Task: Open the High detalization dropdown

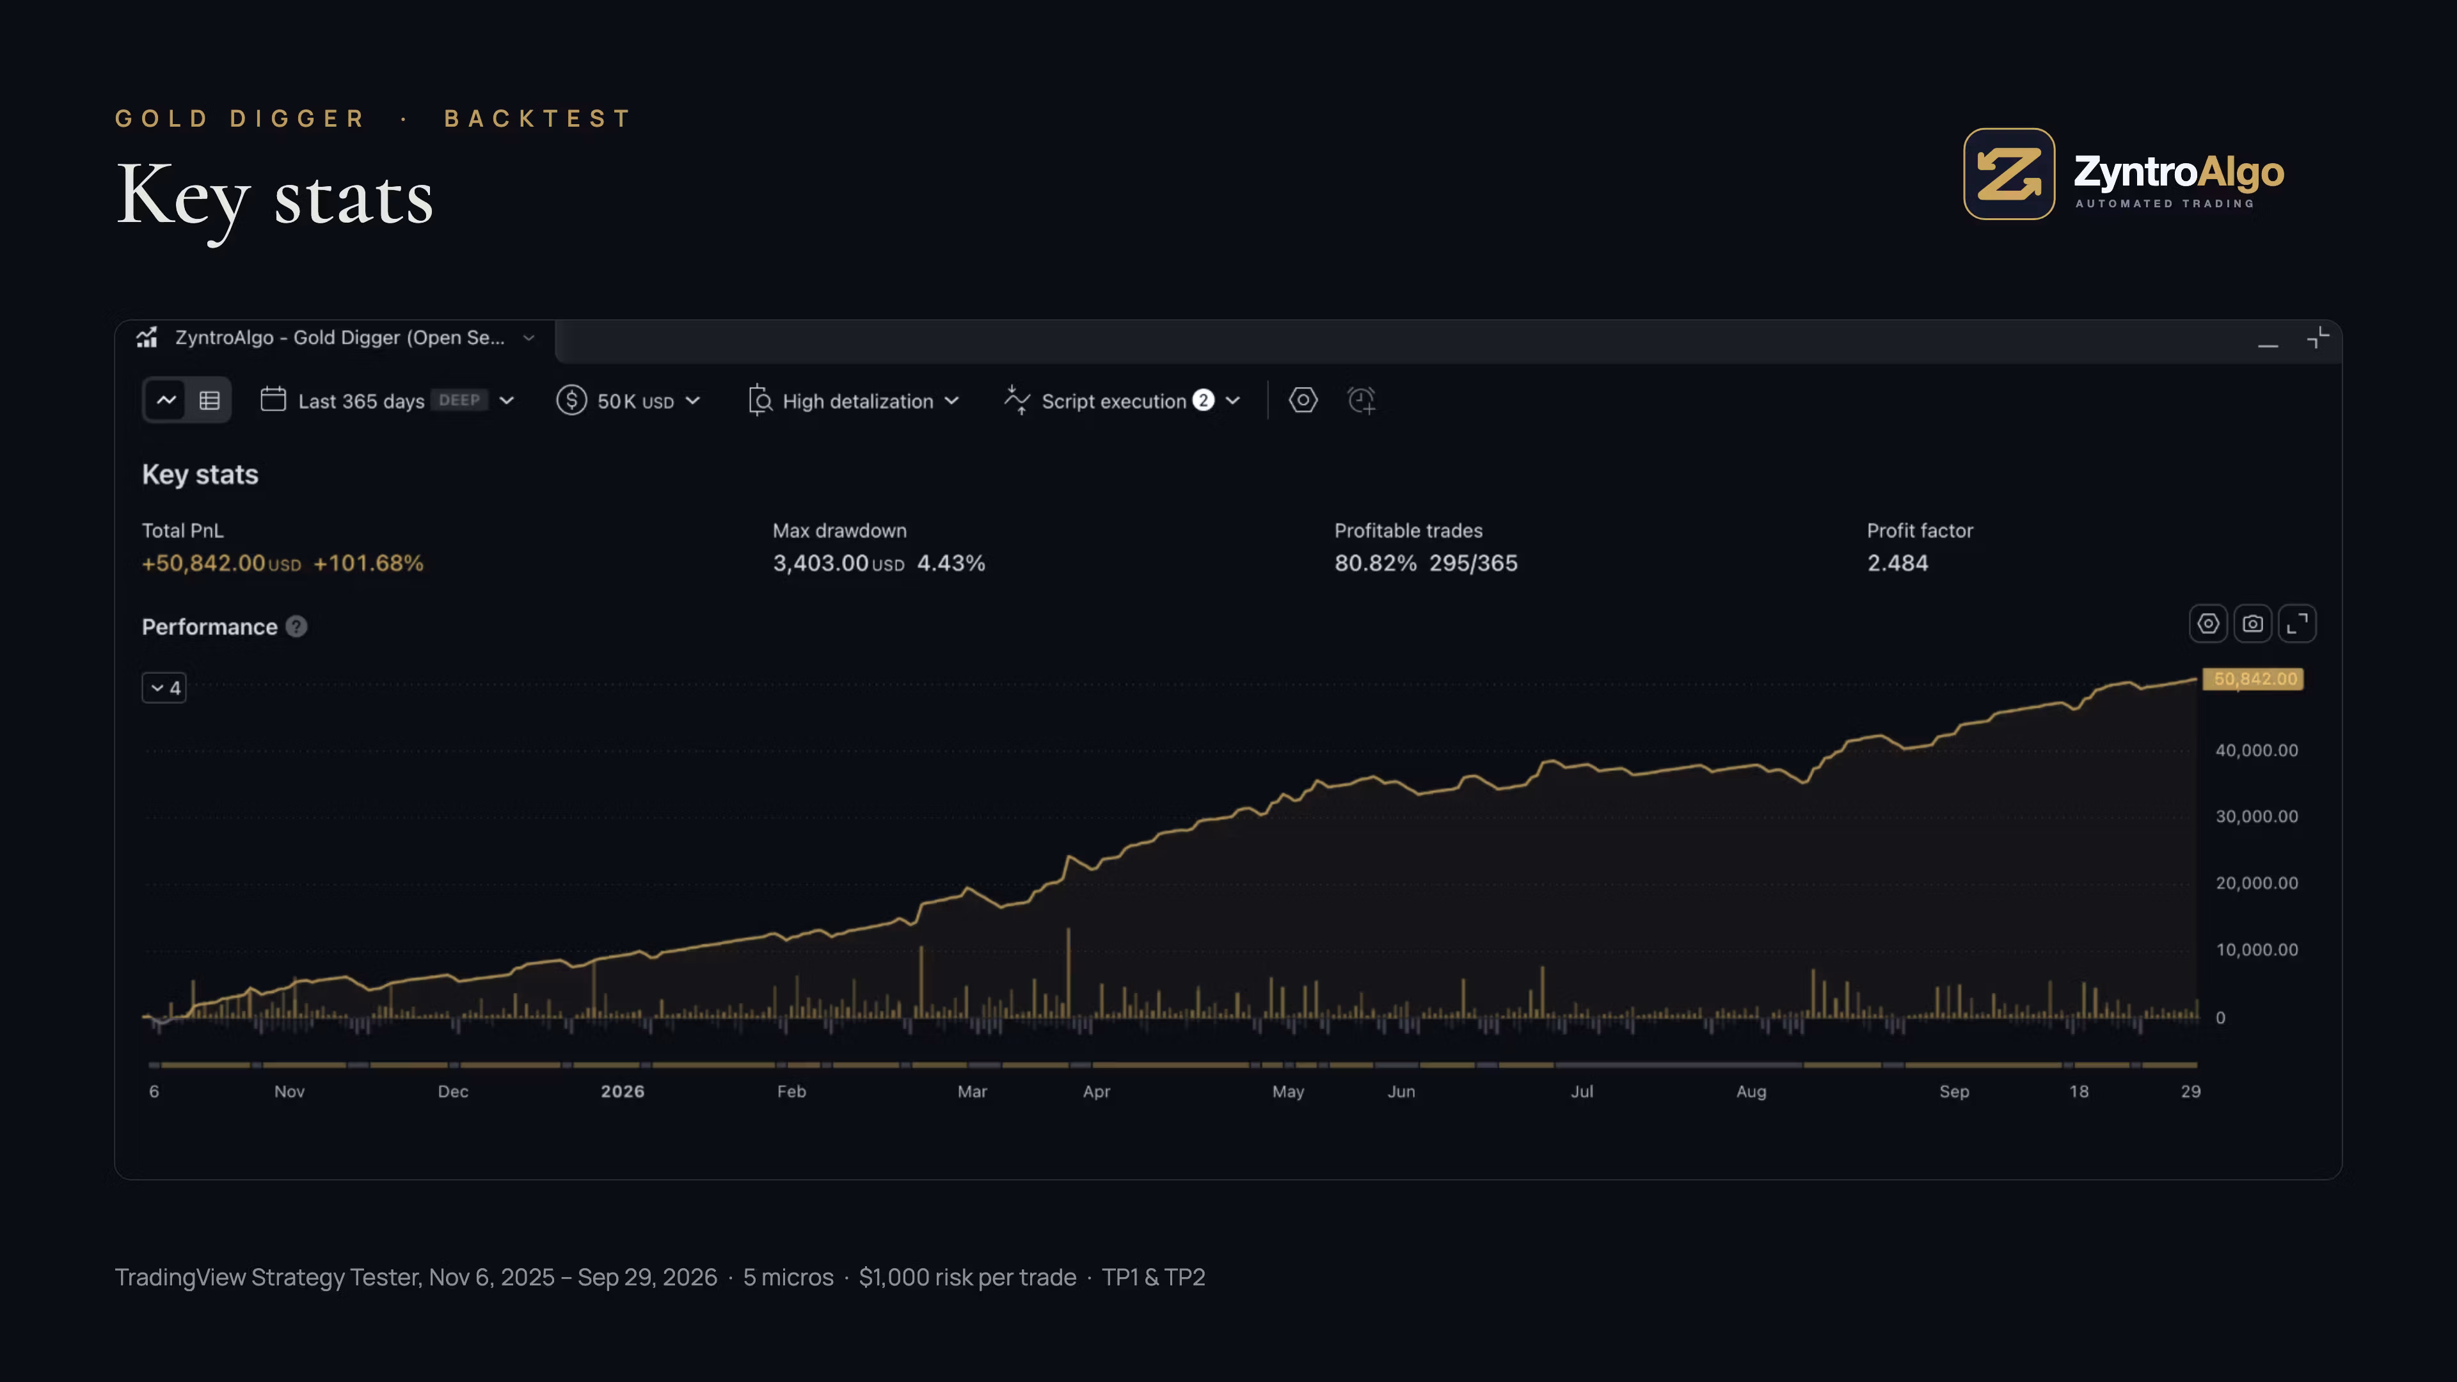Action: click(x=854, y=401)
